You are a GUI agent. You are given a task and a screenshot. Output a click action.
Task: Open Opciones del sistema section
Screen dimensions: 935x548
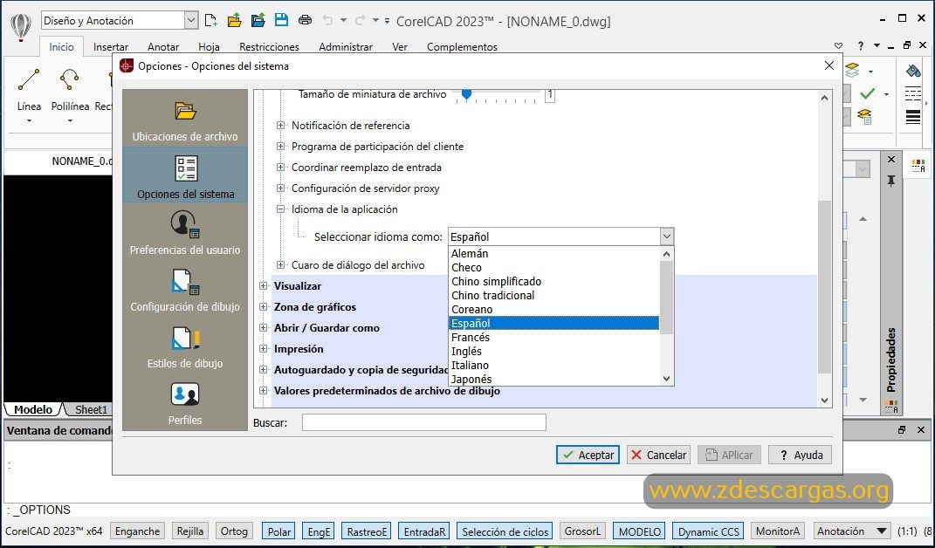coord(185,176)
